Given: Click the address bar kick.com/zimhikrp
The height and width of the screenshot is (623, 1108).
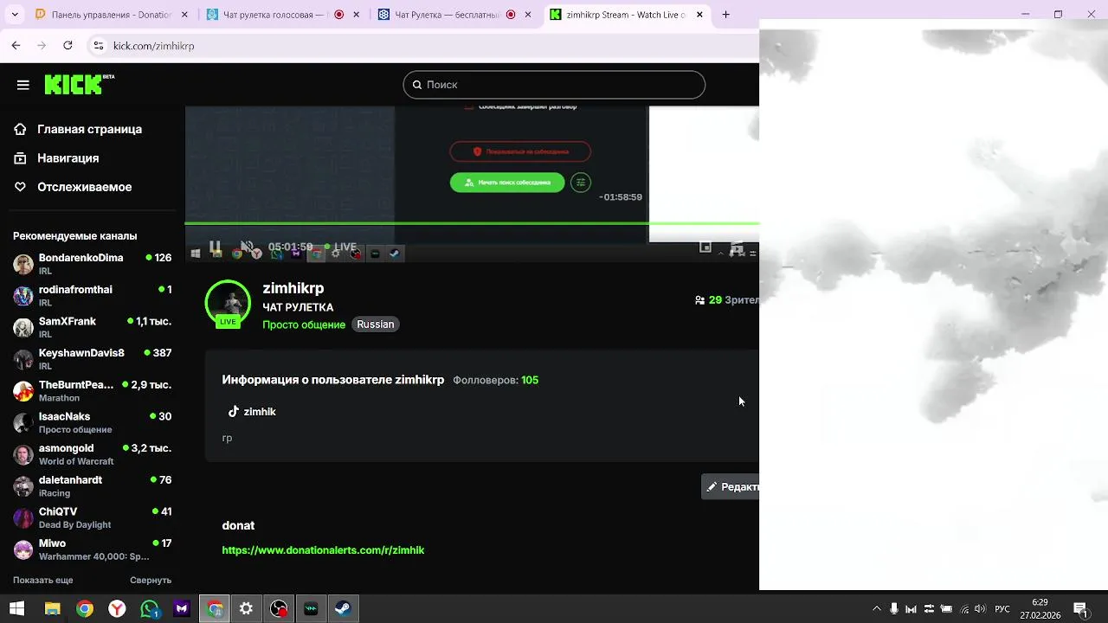Looking at the screenshot, I should click(x=424, y=46).
